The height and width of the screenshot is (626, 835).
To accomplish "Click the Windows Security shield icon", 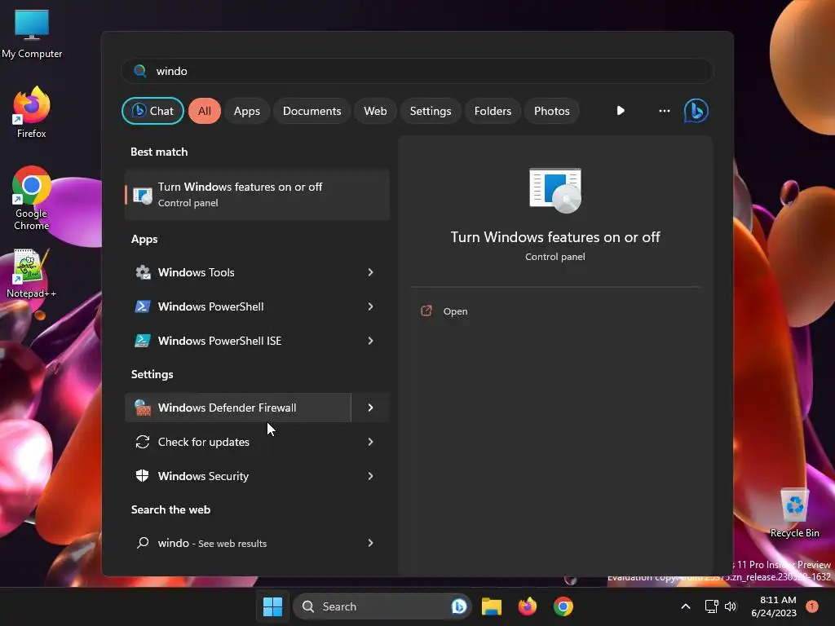I will coord(142,476).
